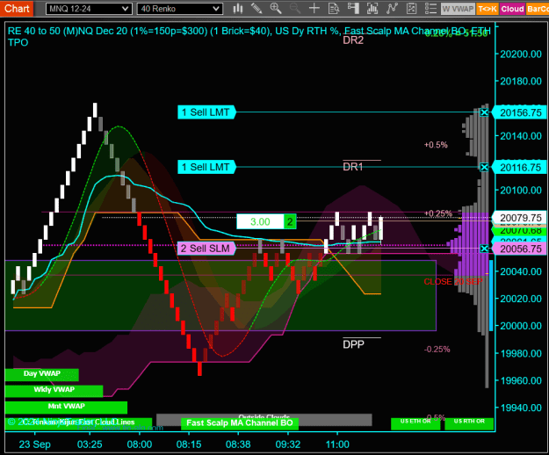Open the bar type chart style icon
The width and height of the screenshot is (549, 455).
tap(238, 9)
